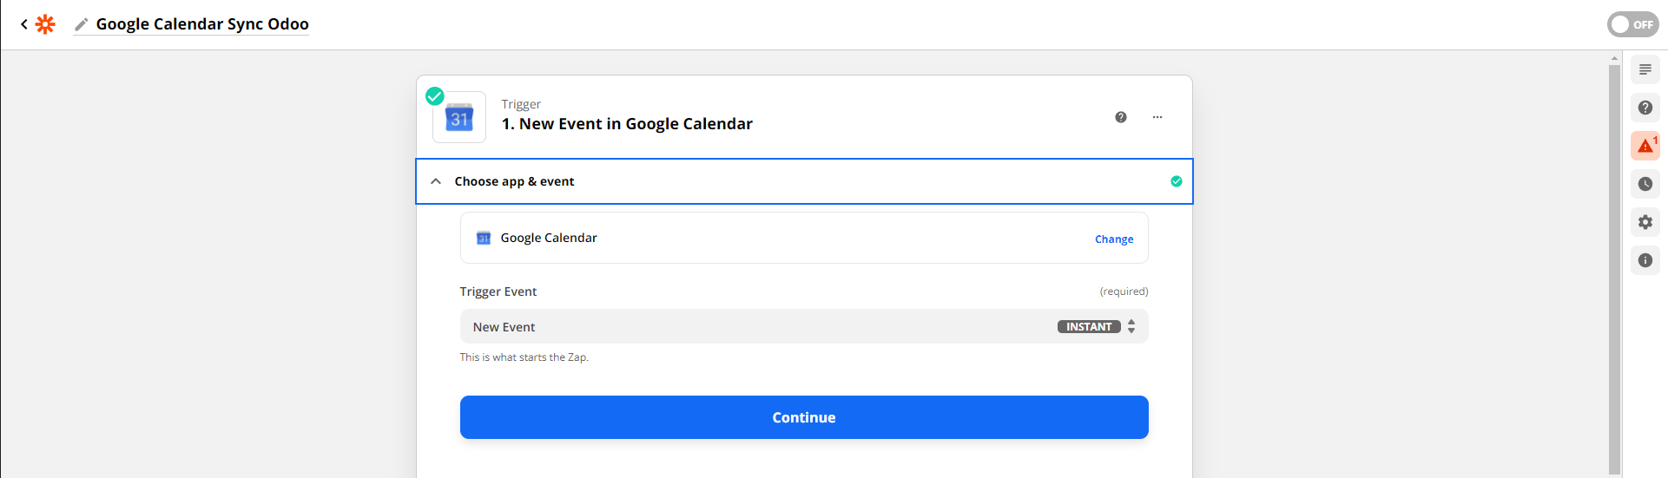Open the info details sidebar icon
The height and width of the screenshot is (478, 1668).
1645,260
